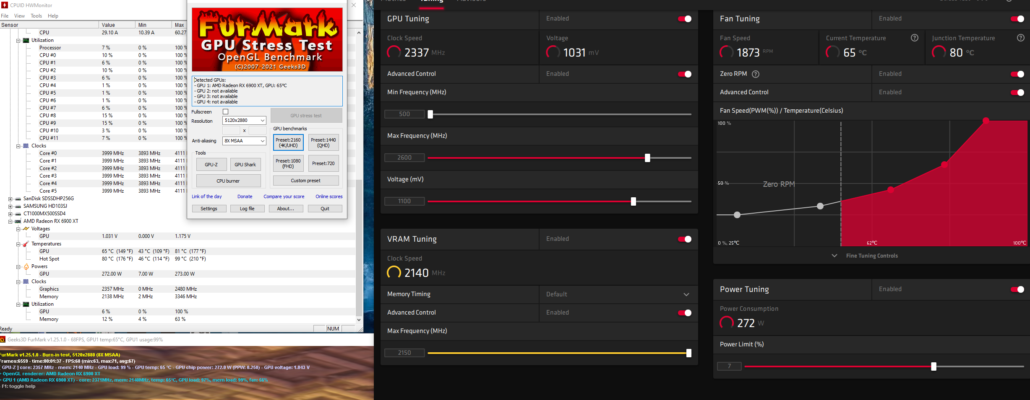Image resolution: width=1030 pixels, height=400 pixels.
Task: Click the highest fan curve point at 100%
Action: click(986, 120)
